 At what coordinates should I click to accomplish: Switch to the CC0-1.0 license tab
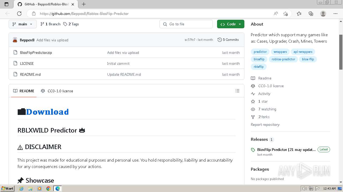[x=57, y=91]
